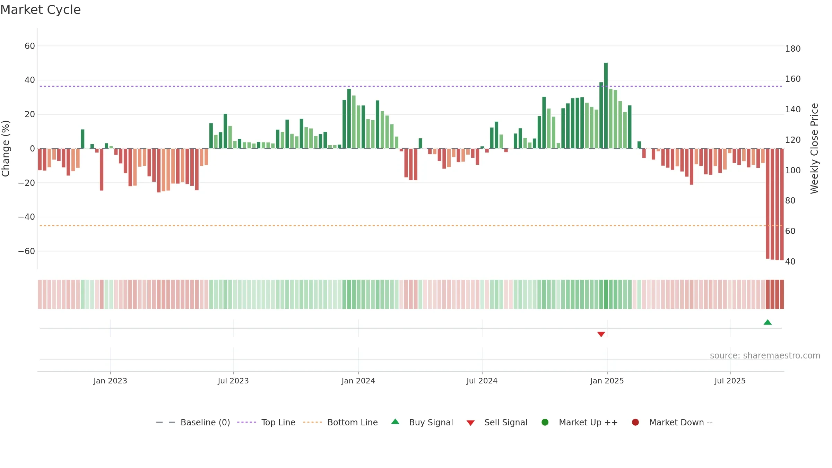Image resolution: width=832 pixels, height=468 pixels.
Task: Click the 60 tick on Change axis
Action: pos(30,46)
